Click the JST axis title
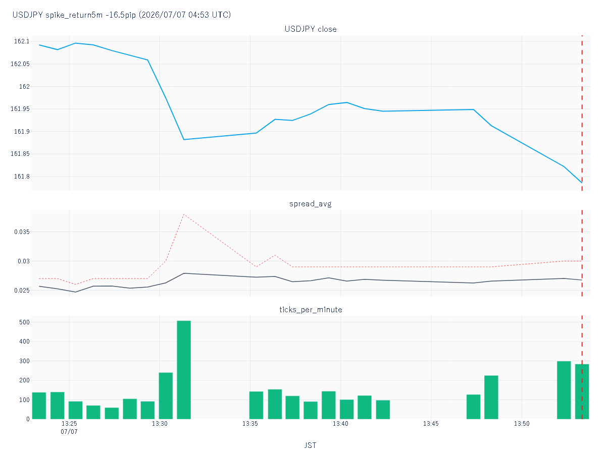606x454 pixels. (311, 445)
